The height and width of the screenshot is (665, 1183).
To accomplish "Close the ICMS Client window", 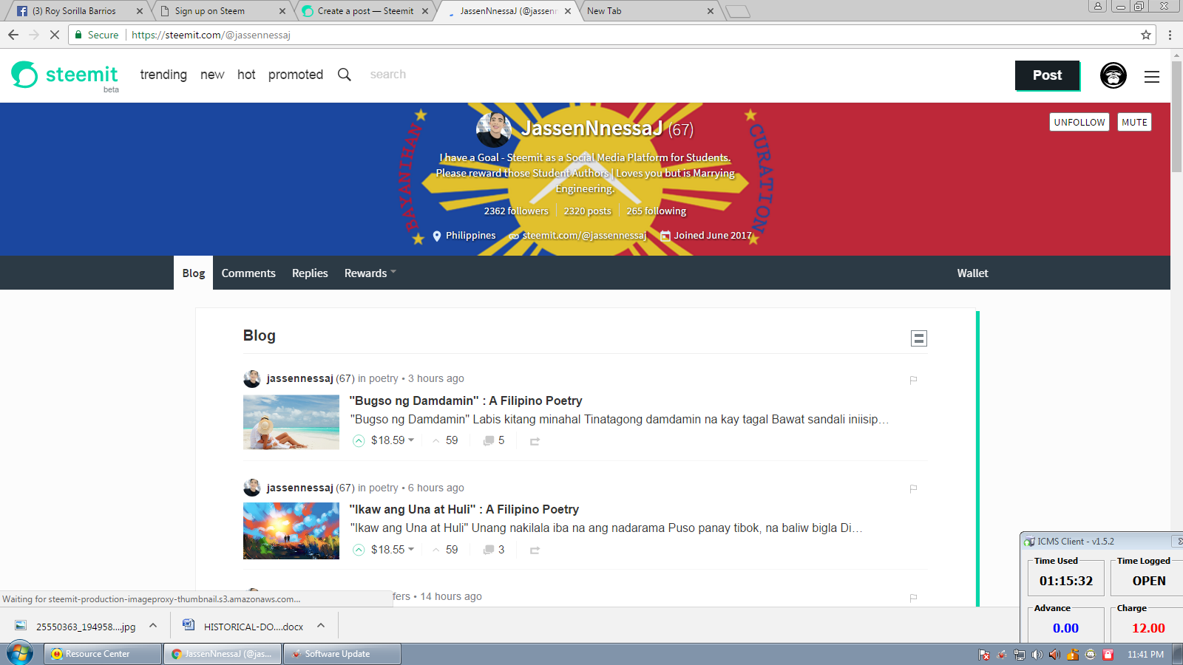I will click(1179, 541).
